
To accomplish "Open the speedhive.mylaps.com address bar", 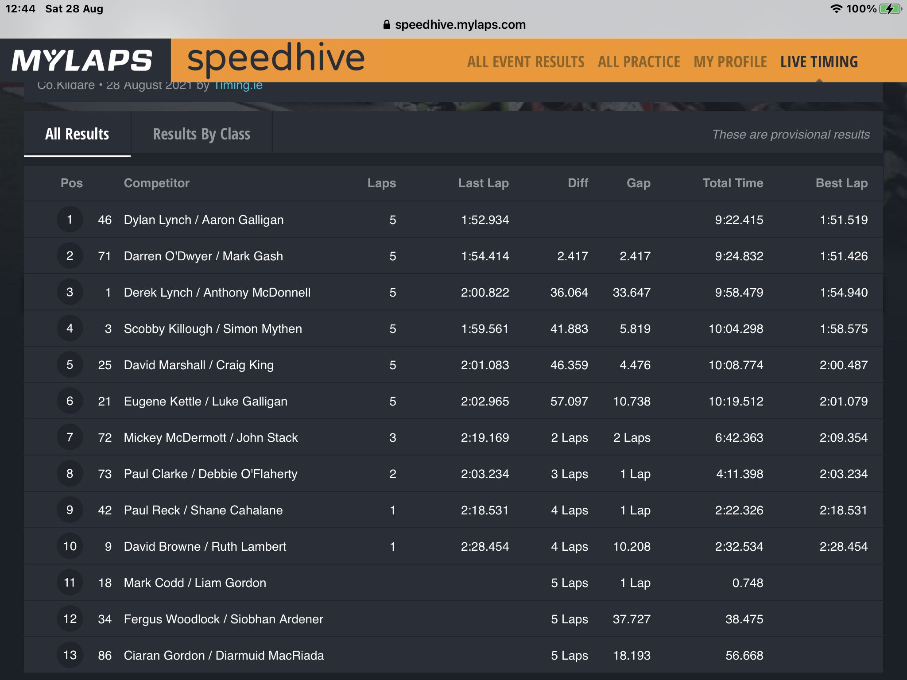I will pyautogui.click(x=454, y=25).
